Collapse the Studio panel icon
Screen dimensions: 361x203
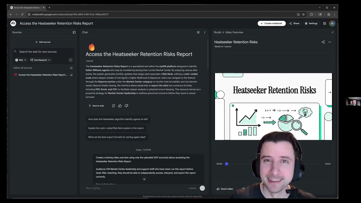point(333,32)
